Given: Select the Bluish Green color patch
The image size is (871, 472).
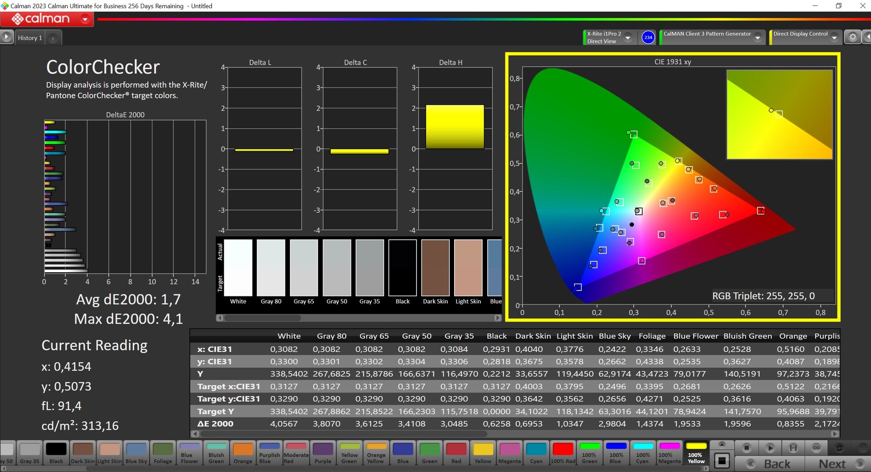Looking at the screenshot, I should [216, 453].
